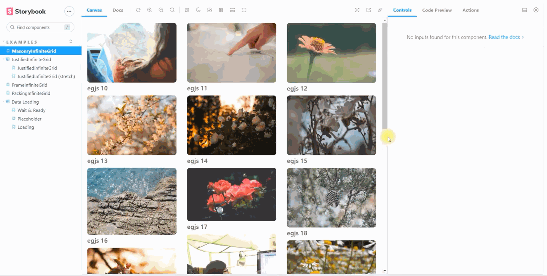Toggle the background grid icon
This screenshot has width=547, height=276.
pos(221,10)
